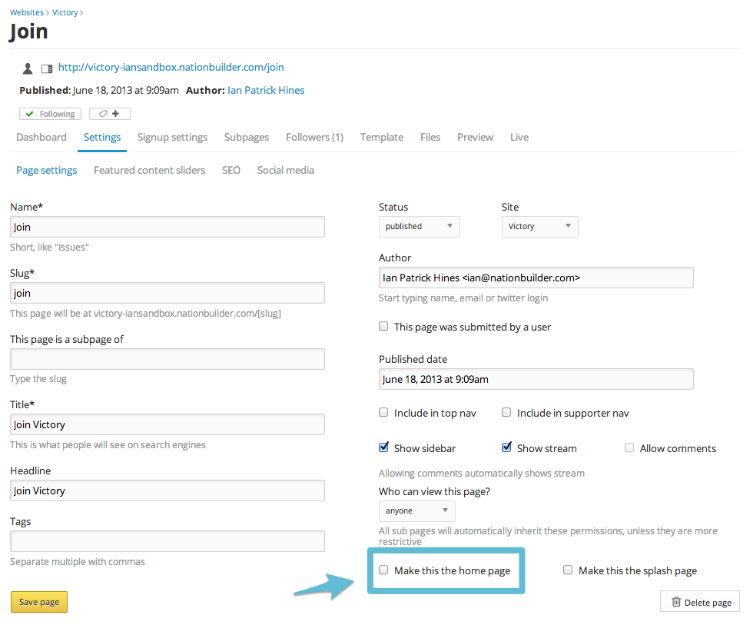The width and height of the screenshot is (753, 635).
Task: Switch to the Dashboard tab
Action: (x=41, y=138)
